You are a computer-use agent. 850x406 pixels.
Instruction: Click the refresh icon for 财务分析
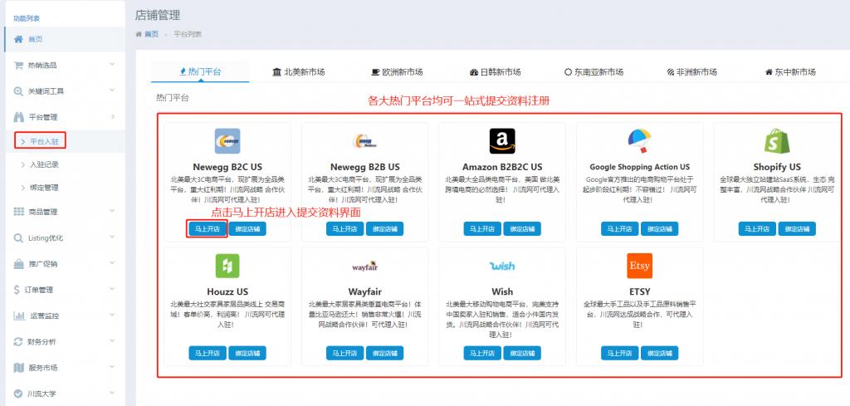[18, 341]
